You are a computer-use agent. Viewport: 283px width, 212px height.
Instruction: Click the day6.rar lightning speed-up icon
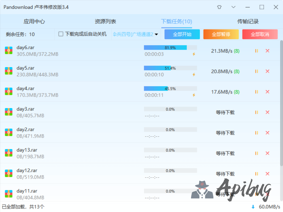point(194,54)
